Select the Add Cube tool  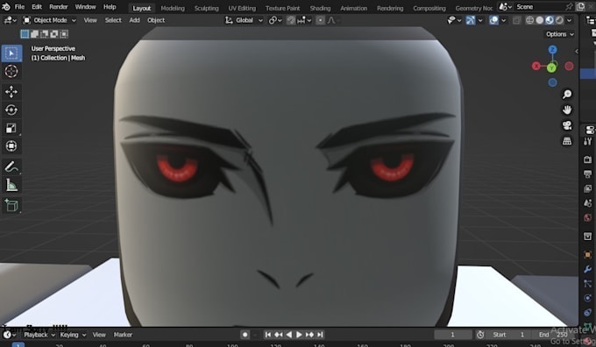(x=11, y=205)
